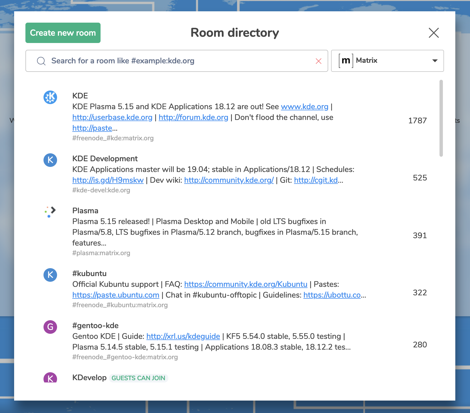Click the Plasma room logo icon
This screenshot has height=413, width=470.
(50, 212)
